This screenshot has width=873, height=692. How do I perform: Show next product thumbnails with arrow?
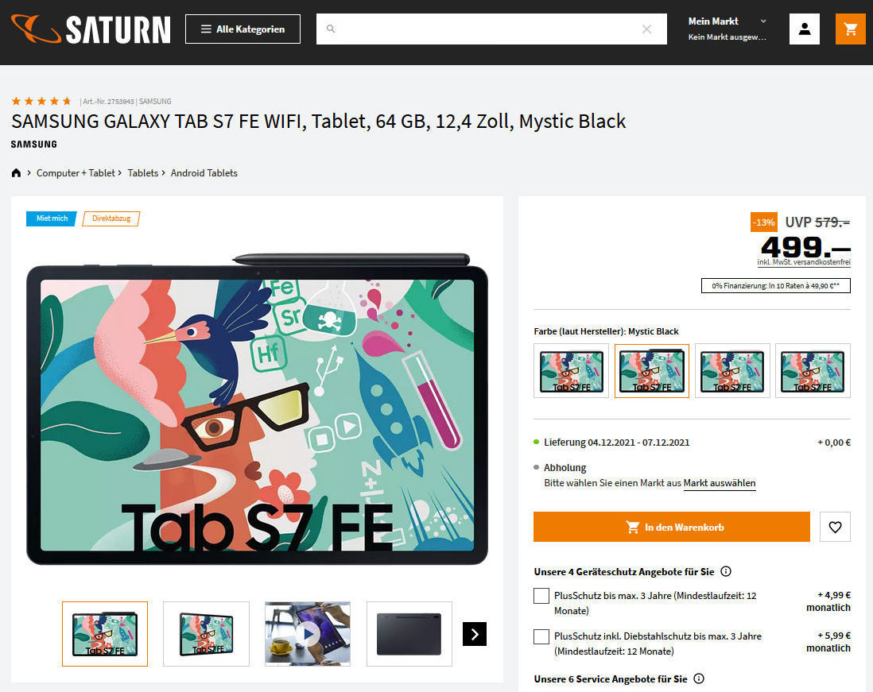pos(475,634)
